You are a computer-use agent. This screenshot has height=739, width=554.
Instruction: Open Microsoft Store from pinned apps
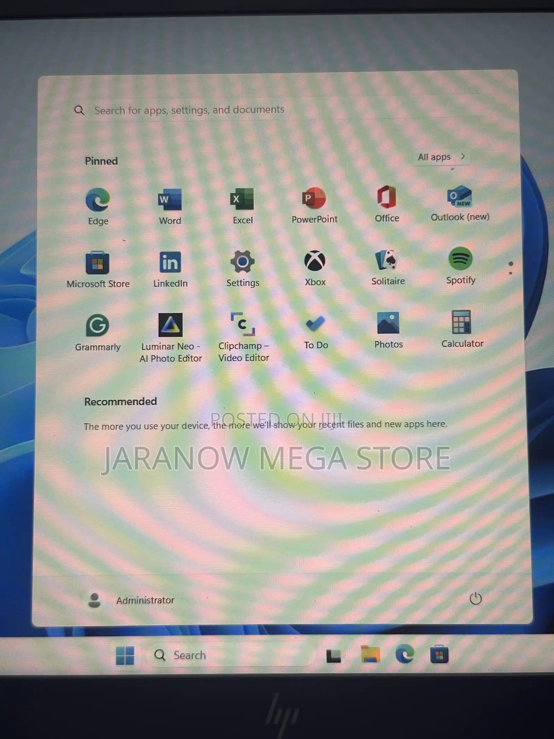point(98,269)
